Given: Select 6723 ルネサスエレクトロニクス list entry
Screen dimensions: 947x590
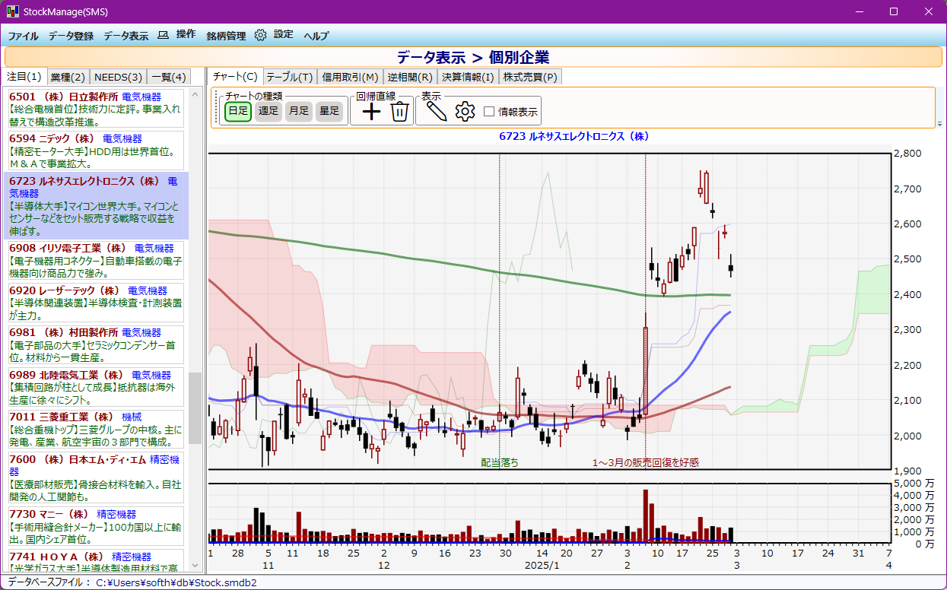Looking at the screenshot, I should [x=94, y=205].
